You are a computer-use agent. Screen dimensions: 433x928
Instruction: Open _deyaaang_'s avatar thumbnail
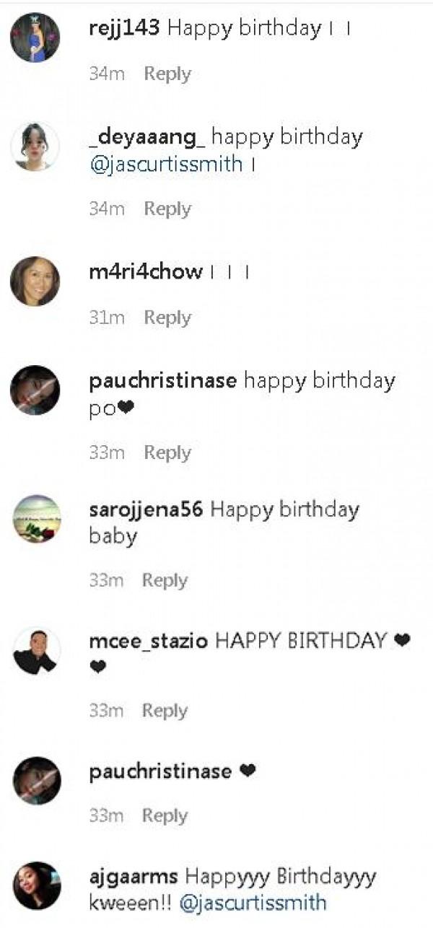click(35, 146)
